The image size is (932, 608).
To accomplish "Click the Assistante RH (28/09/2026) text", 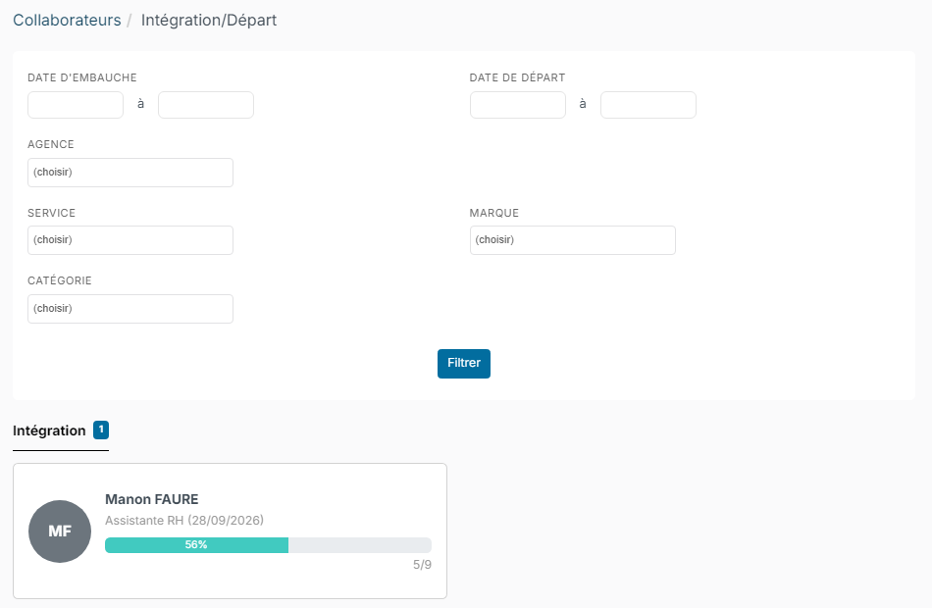I will pyautogui.click(x=184, y=521).
